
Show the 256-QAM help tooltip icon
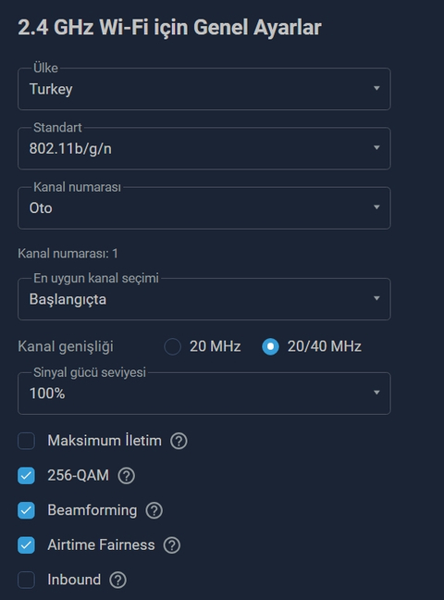[126, 476]
